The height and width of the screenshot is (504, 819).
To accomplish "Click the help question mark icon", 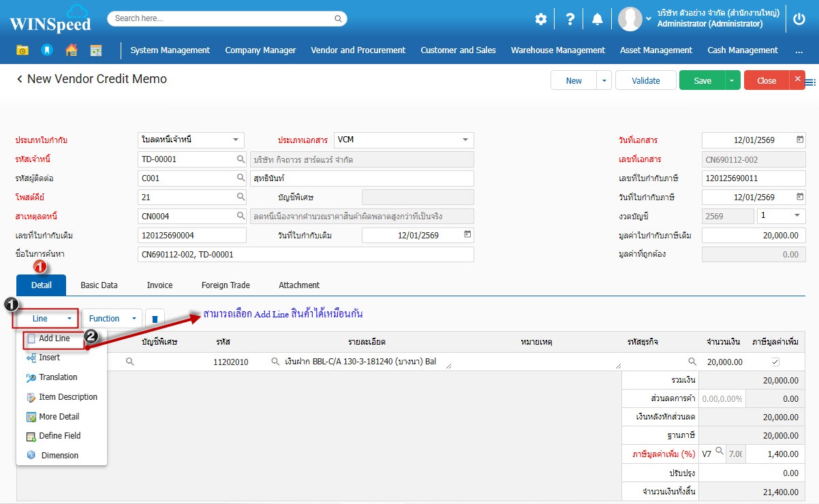I will coord(570,19).
